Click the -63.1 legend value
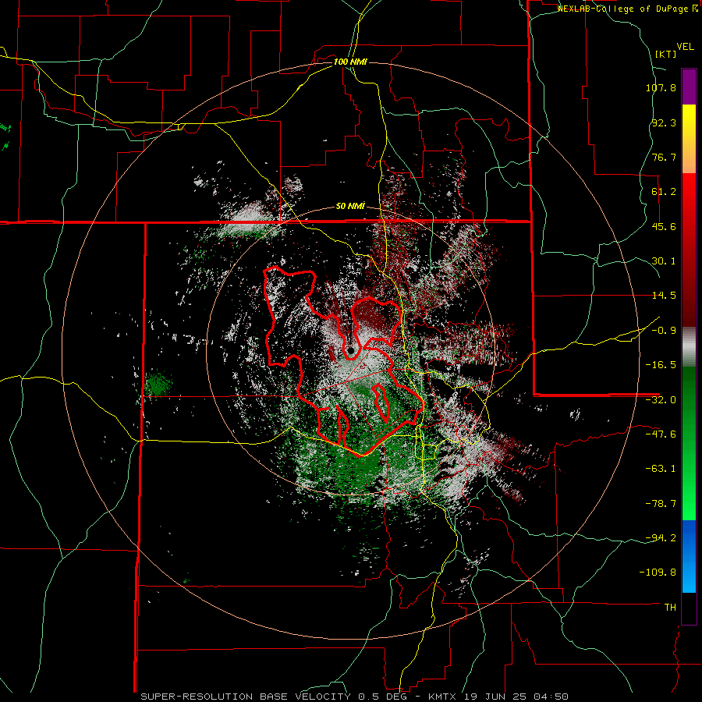Viewport: 702px width, 702px height. (x=661, y=469)
